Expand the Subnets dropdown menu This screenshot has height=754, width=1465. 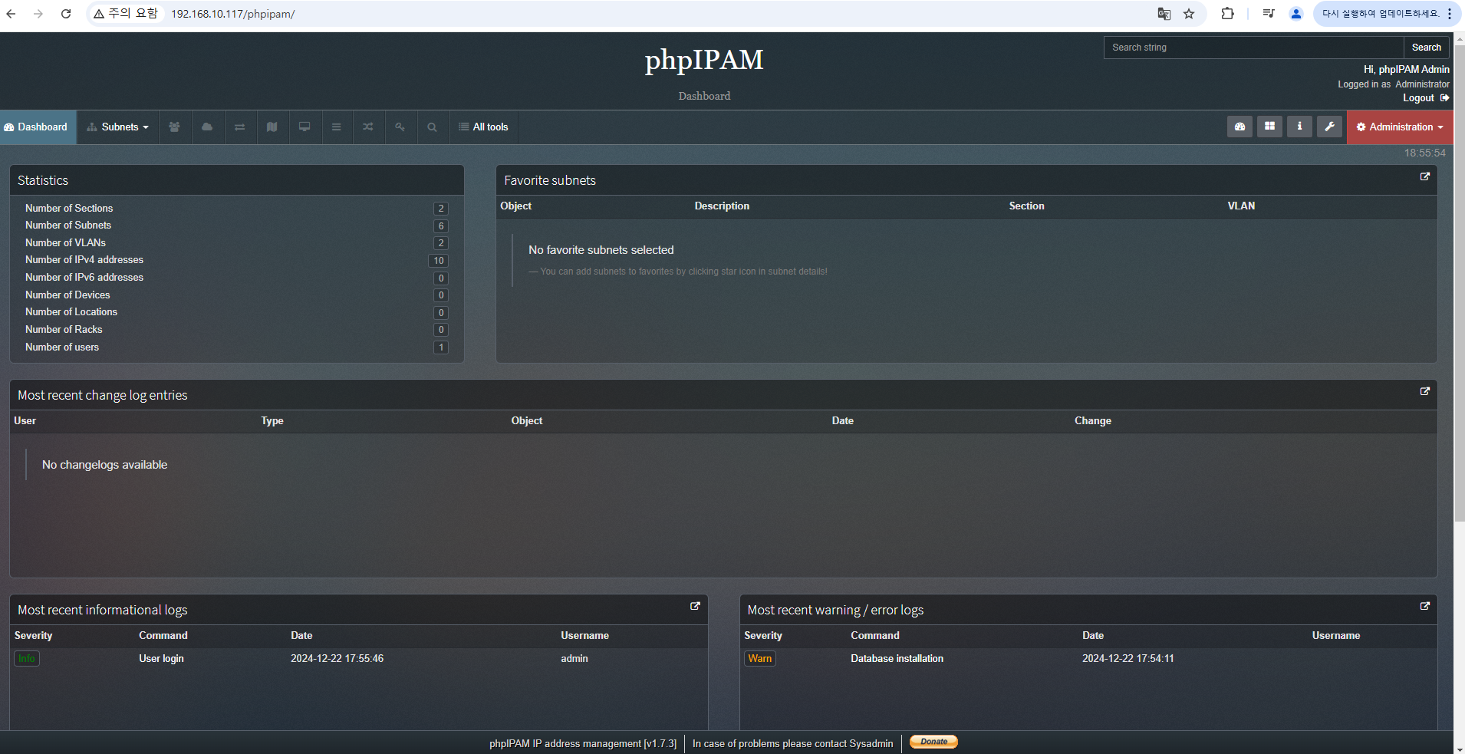[118, 127]
